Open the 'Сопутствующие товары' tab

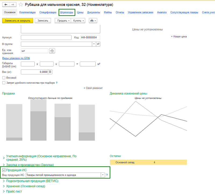pos(184,12)
